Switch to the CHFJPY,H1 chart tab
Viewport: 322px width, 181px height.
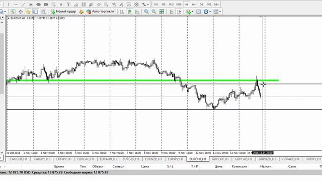point(63,159)
